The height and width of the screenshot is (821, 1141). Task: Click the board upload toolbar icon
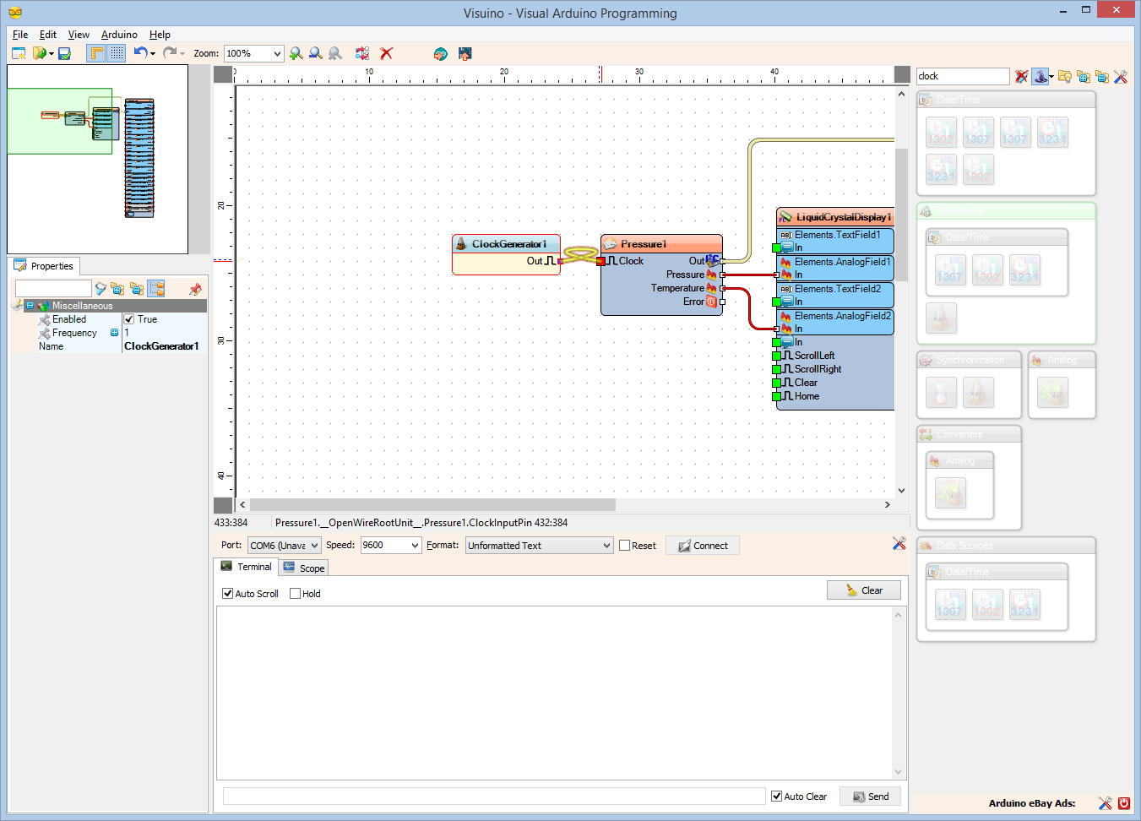pos(465,53)
